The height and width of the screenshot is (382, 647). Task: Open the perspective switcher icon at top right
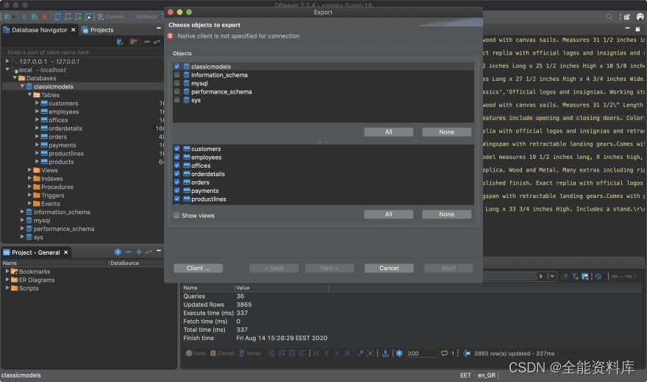[626, 17]
